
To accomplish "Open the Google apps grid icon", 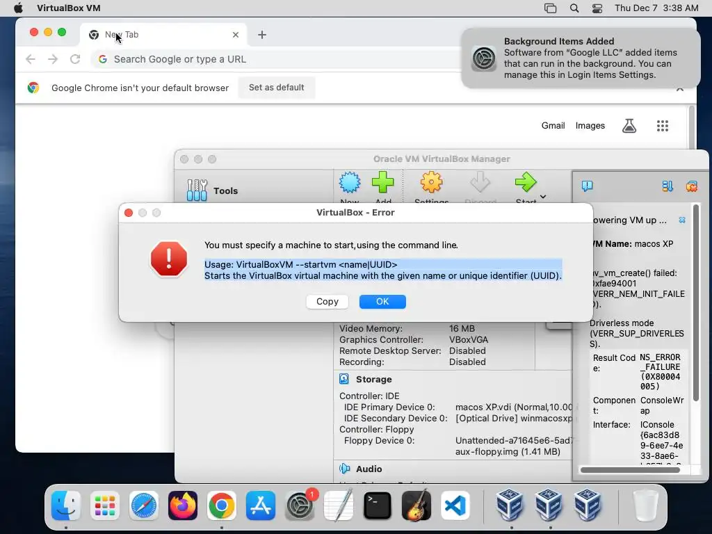I will (x=663, y=126).
